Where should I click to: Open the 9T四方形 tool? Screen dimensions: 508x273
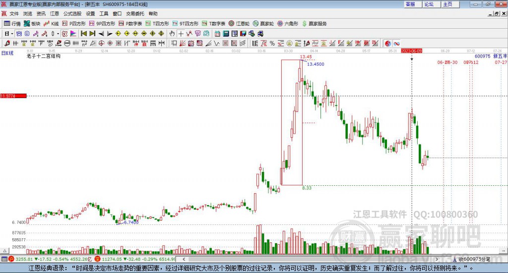point(186,24)
